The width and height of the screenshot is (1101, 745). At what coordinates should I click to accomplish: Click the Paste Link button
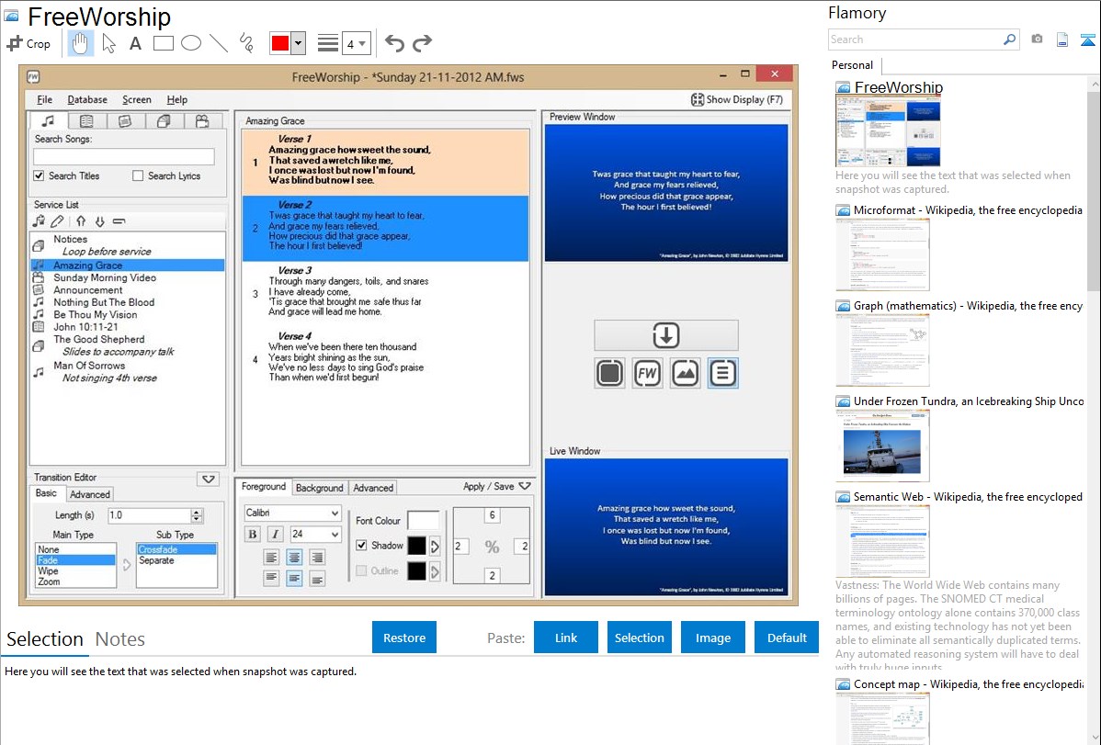point(566,638)
